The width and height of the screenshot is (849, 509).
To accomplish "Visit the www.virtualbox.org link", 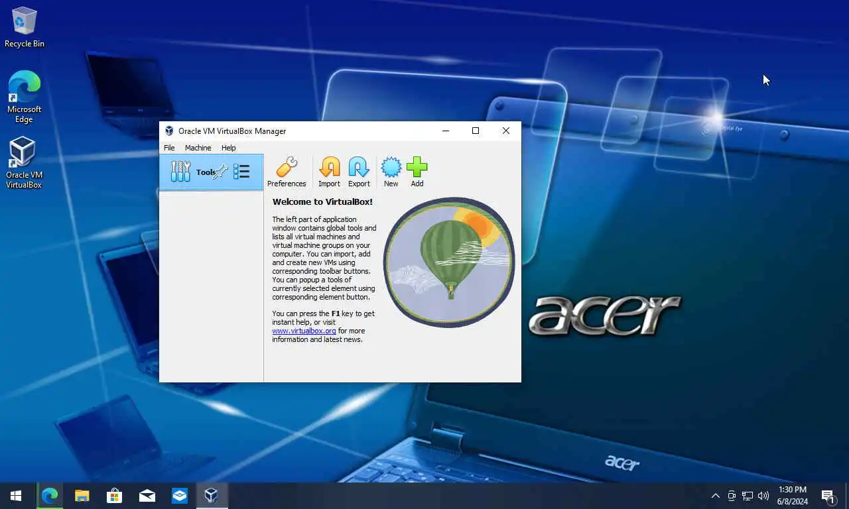I will [304, 331].
